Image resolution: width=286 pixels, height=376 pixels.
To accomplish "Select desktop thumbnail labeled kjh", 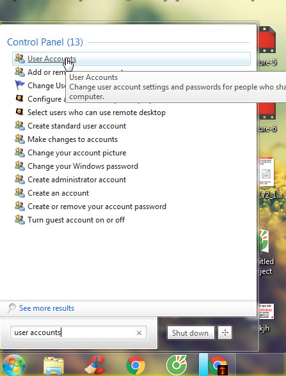I will (x=266, y=318).
